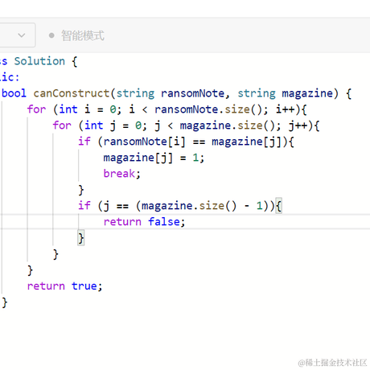This screenshot has width=370, height=370.
Task: Click the break statement
Action: pyautogui.click(x=121, y=174)
